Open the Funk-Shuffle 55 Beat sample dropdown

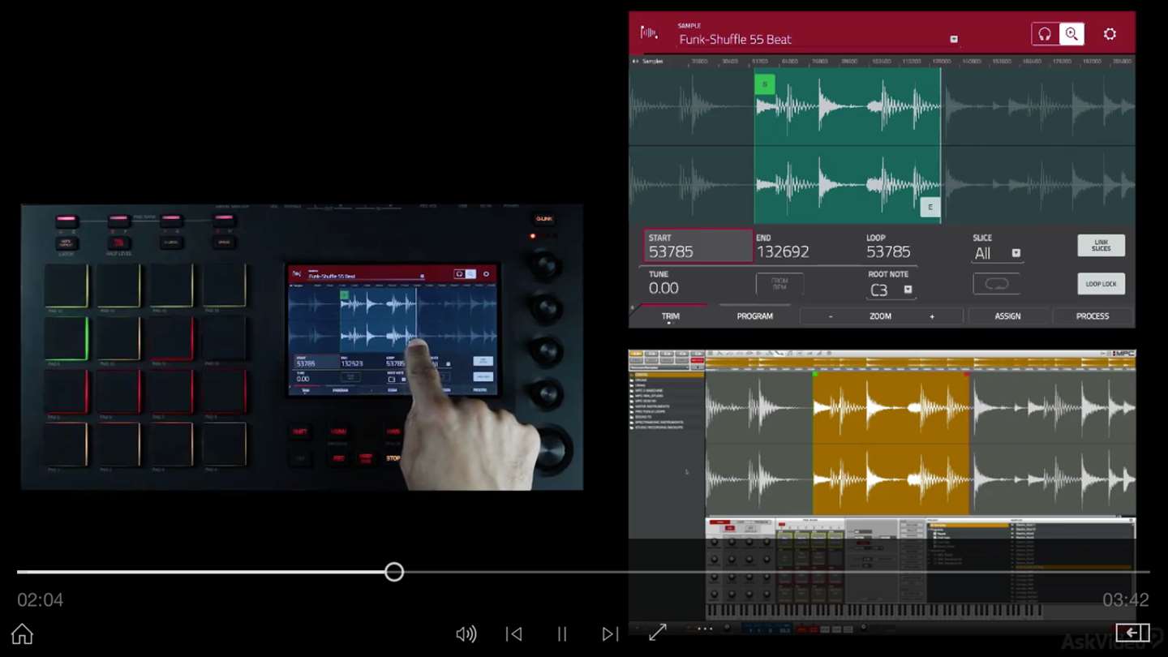pos(954,39)
